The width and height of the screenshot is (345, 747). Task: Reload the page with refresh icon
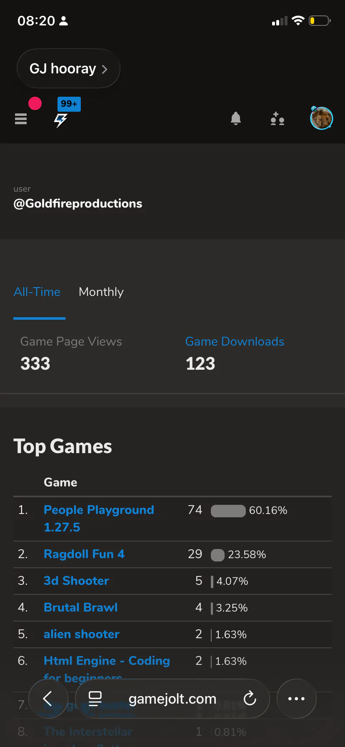250,698
